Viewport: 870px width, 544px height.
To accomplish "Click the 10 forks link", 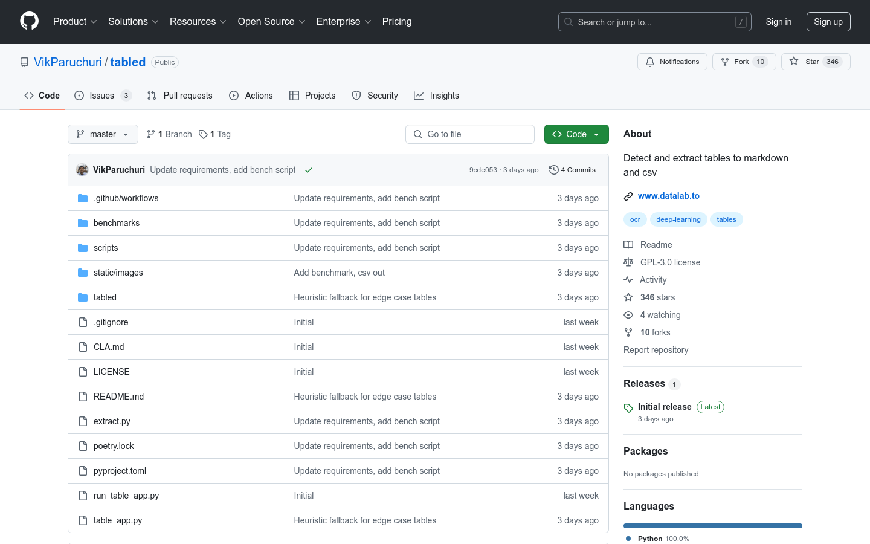I will [x=655, y=332].
